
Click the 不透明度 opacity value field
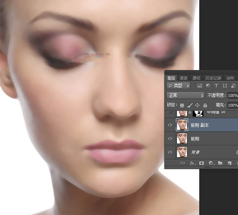pos(232,95)
